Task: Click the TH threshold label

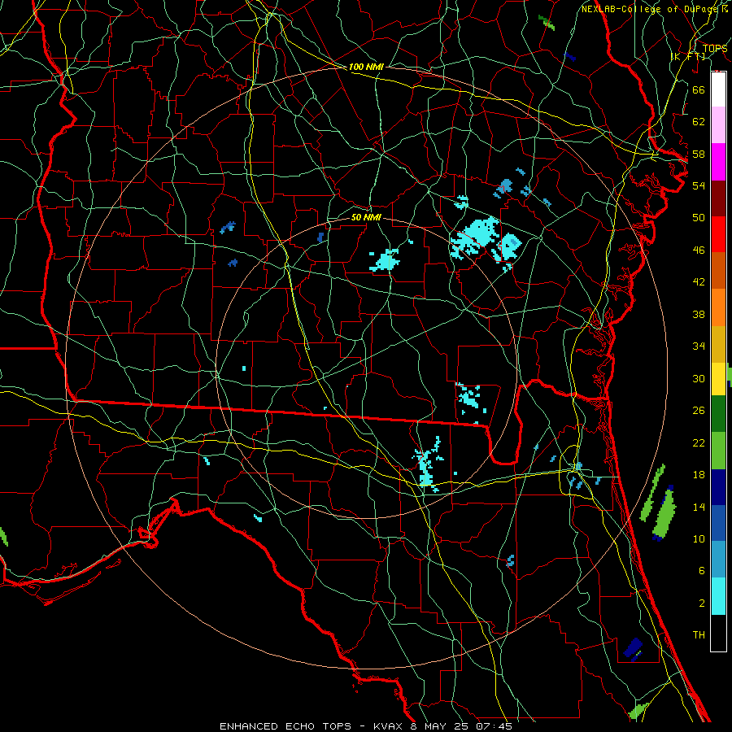Action: tap(699, 635)
